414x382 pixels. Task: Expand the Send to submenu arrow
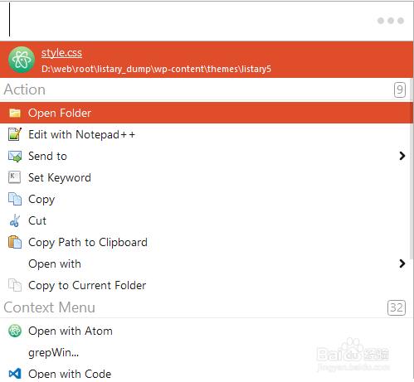pyautogui.click(x=402, y=156)
